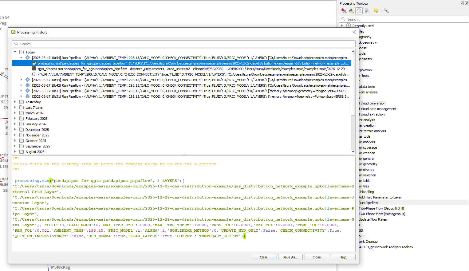This screenshot has height=271, width=469.
Task: Close Processing History with the X button
Action: (354, 32)
